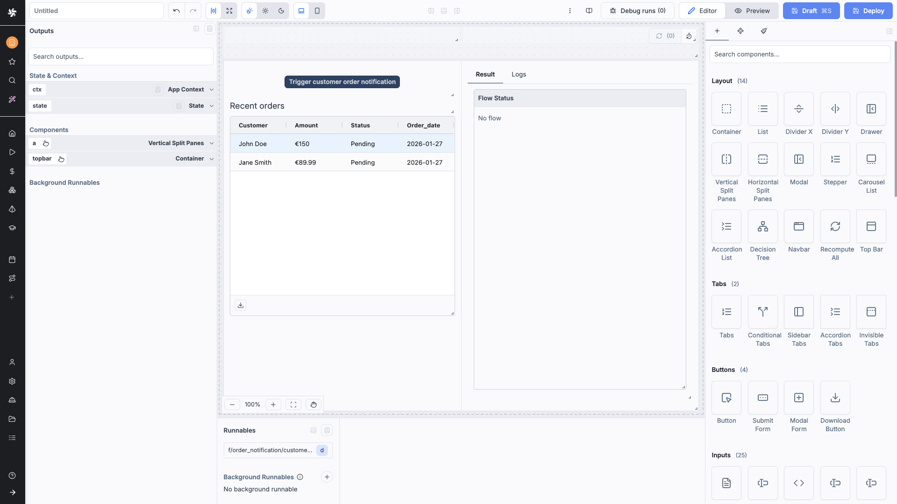897x504 pixels.
Task: Pick the Conditional Tabs component icon
Action: point(762,312)
